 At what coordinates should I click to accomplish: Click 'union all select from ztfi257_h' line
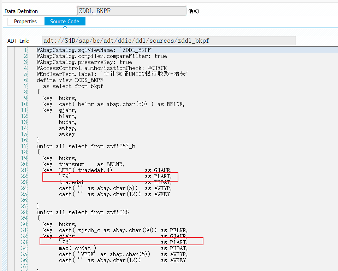click(x=86, y=146)
